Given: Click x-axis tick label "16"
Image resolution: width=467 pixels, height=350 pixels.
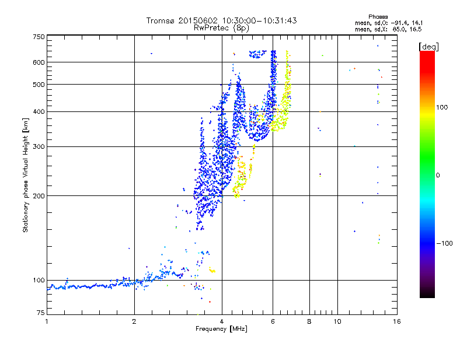Looking at the screenshot, I should point(397,321).
